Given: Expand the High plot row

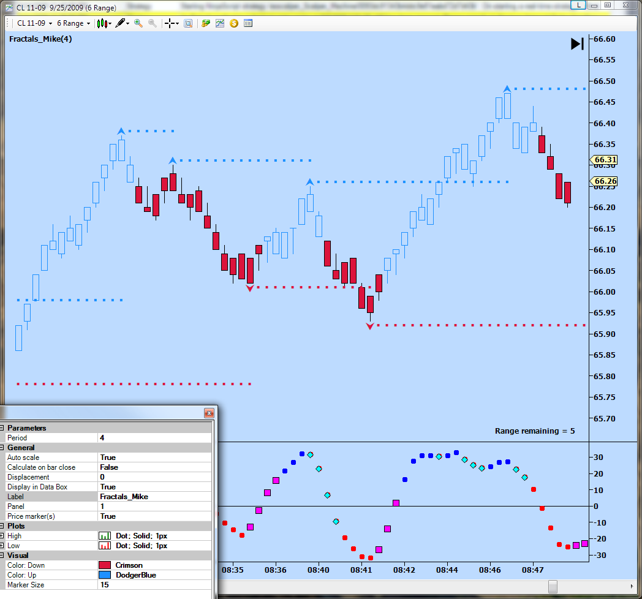Looking at the screenshot, I should coord(2,536).
